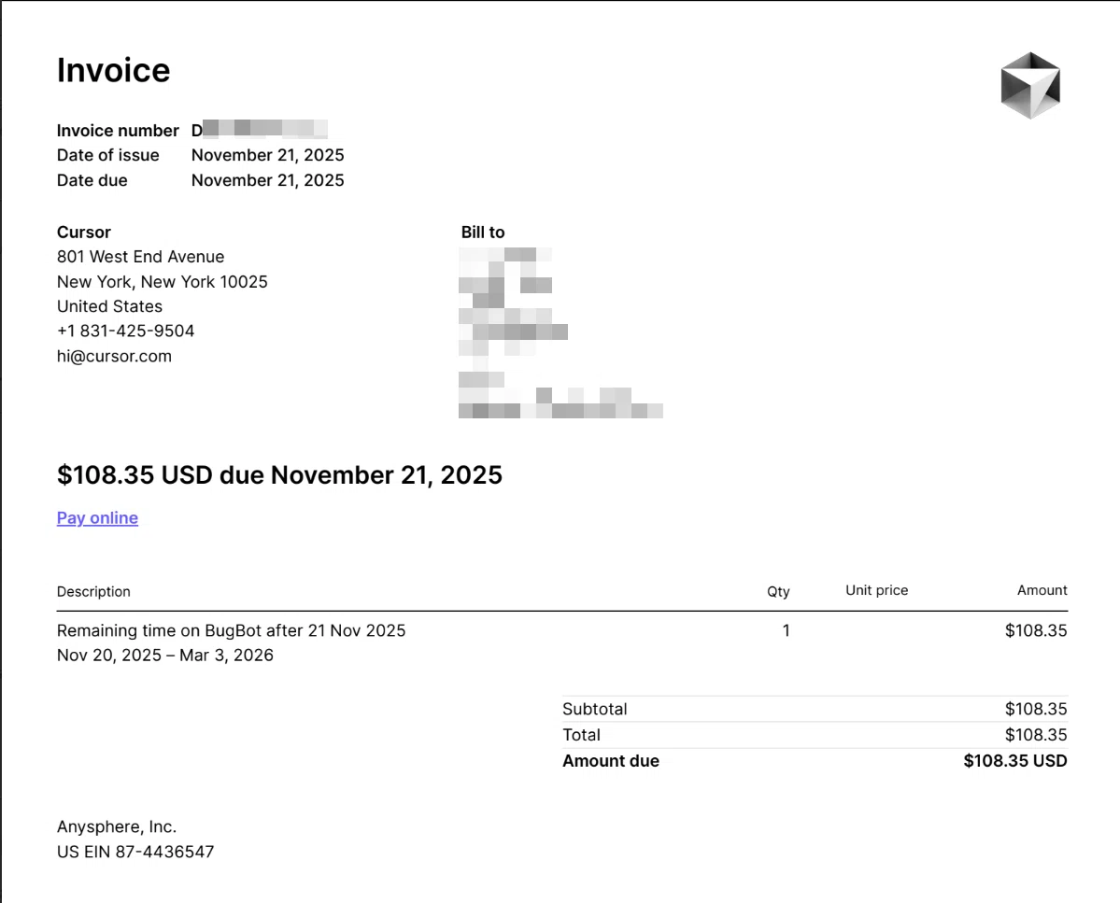
Task: Click the Anysphere, Inc. text
Action: click(117, 827)
